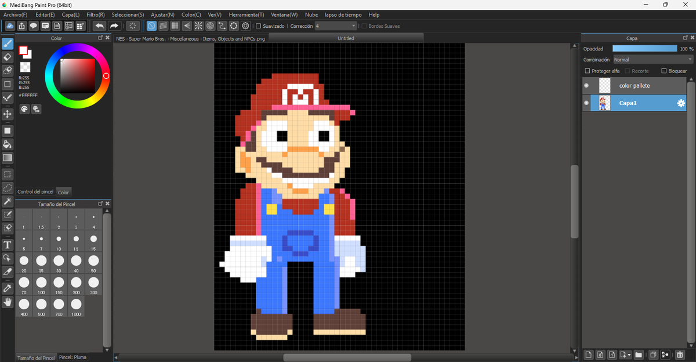Switch to the Control del pincel tab
This screenshot has height=362, width=696.
(x=35, y=191)
